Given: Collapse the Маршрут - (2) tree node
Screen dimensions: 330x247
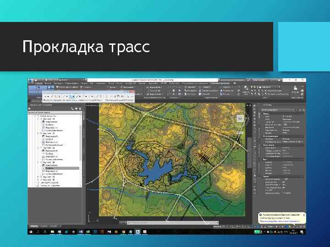Looking at the screenshot, I should (38, 134).
